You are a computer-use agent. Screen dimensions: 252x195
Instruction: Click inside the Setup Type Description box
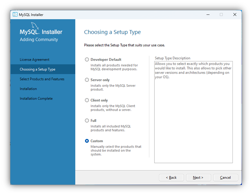pyautogui.click(x=193, y=112)
